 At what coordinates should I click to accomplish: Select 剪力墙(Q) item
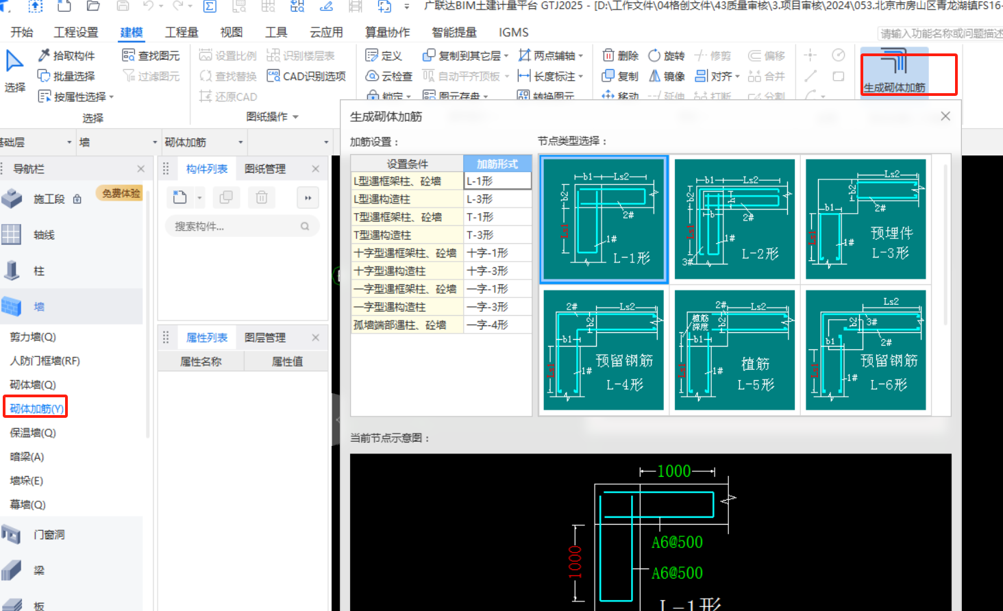tap(33, 337)
